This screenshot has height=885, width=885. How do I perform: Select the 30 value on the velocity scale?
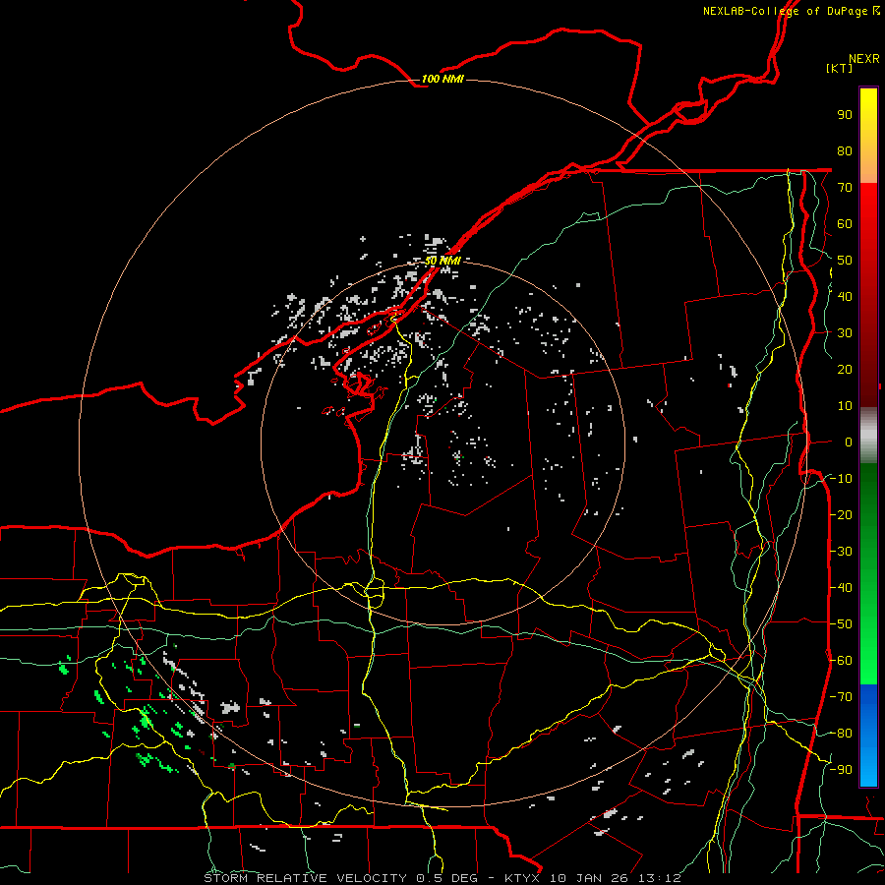click(845, 333)
